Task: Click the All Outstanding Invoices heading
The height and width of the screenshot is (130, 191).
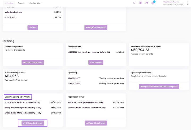Action: 15,73
